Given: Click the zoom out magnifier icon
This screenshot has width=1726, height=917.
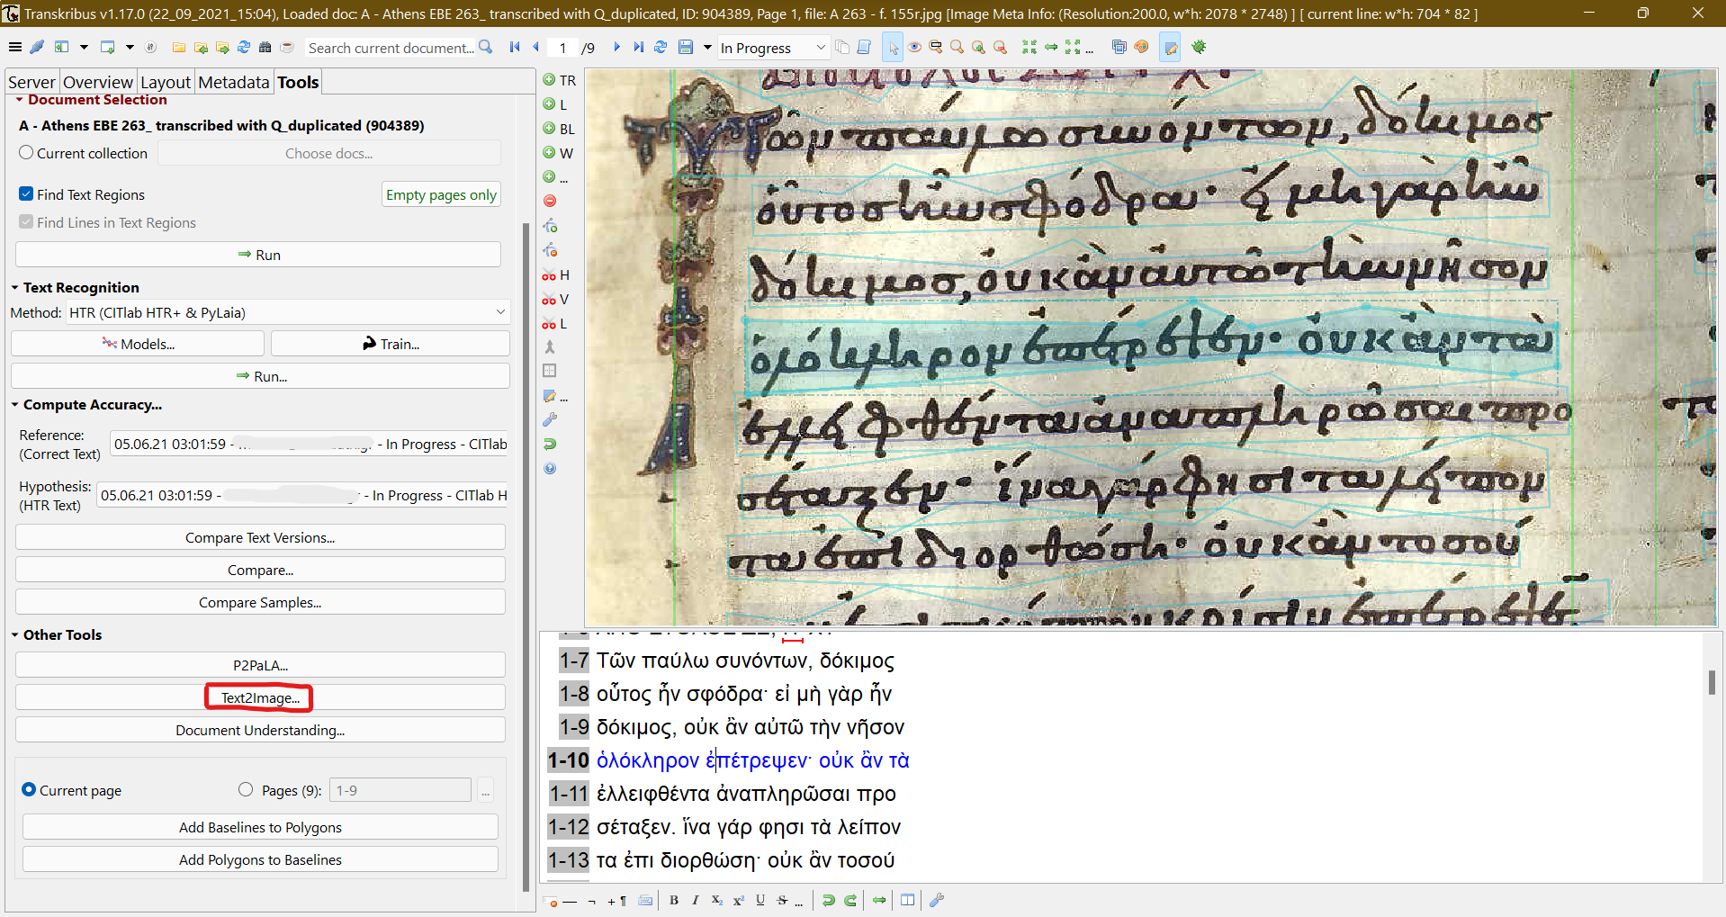Looking at the screenshot, I should [x=1000, y=47].
